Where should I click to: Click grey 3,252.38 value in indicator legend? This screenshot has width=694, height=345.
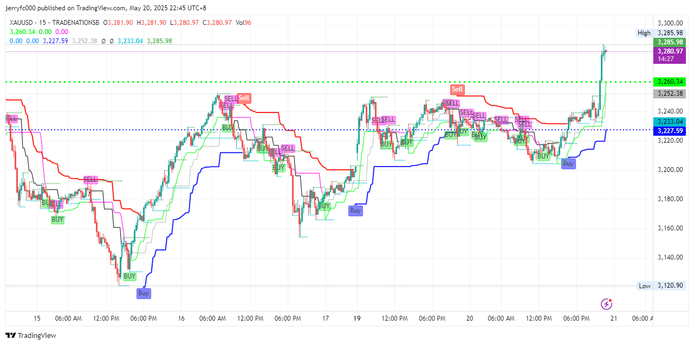click(x=85, y=41)
